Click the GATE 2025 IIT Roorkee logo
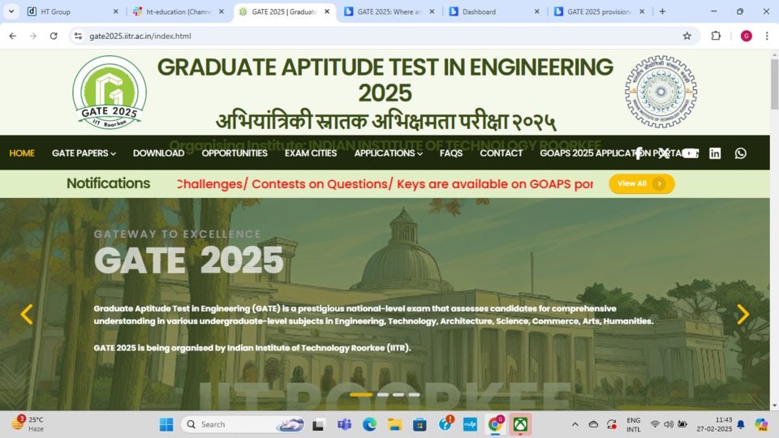 [110, 92]
